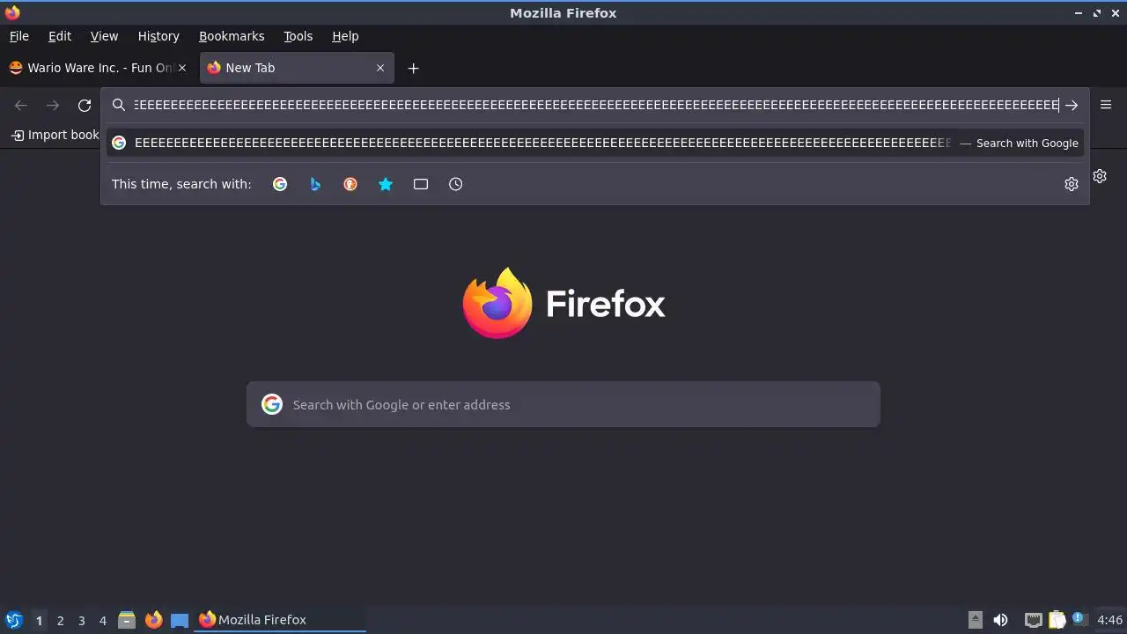Select the Search with Google suggestion row

coord(595,143)
